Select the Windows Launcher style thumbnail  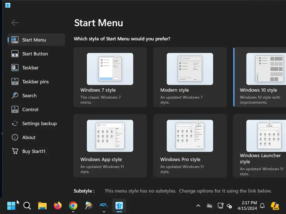coord(266,136)
